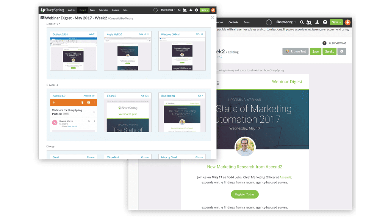388x218 pixels.
Task: Click the SharpSpring logo in the Compatibility Testing window
Action: point(52,10)
